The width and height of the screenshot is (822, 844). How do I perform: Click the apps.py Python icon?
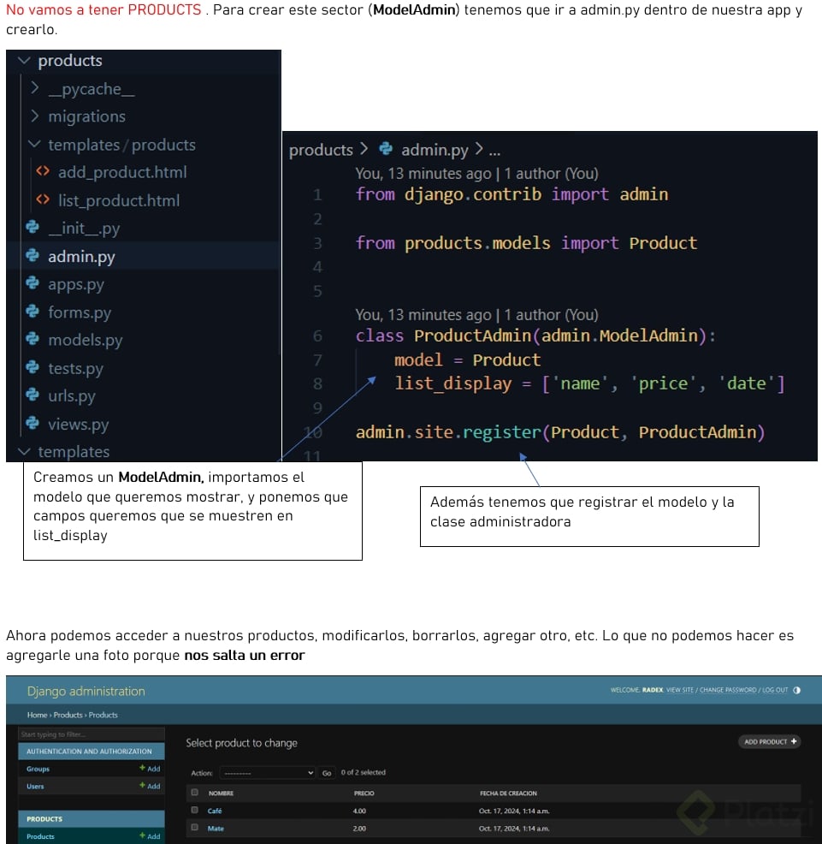coord(33,283)
